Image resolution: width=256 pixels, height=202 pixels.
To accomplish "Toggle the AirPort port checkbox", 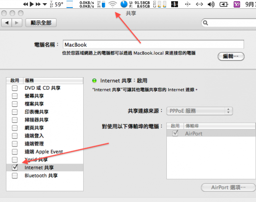I will click(x=175, y=134).
